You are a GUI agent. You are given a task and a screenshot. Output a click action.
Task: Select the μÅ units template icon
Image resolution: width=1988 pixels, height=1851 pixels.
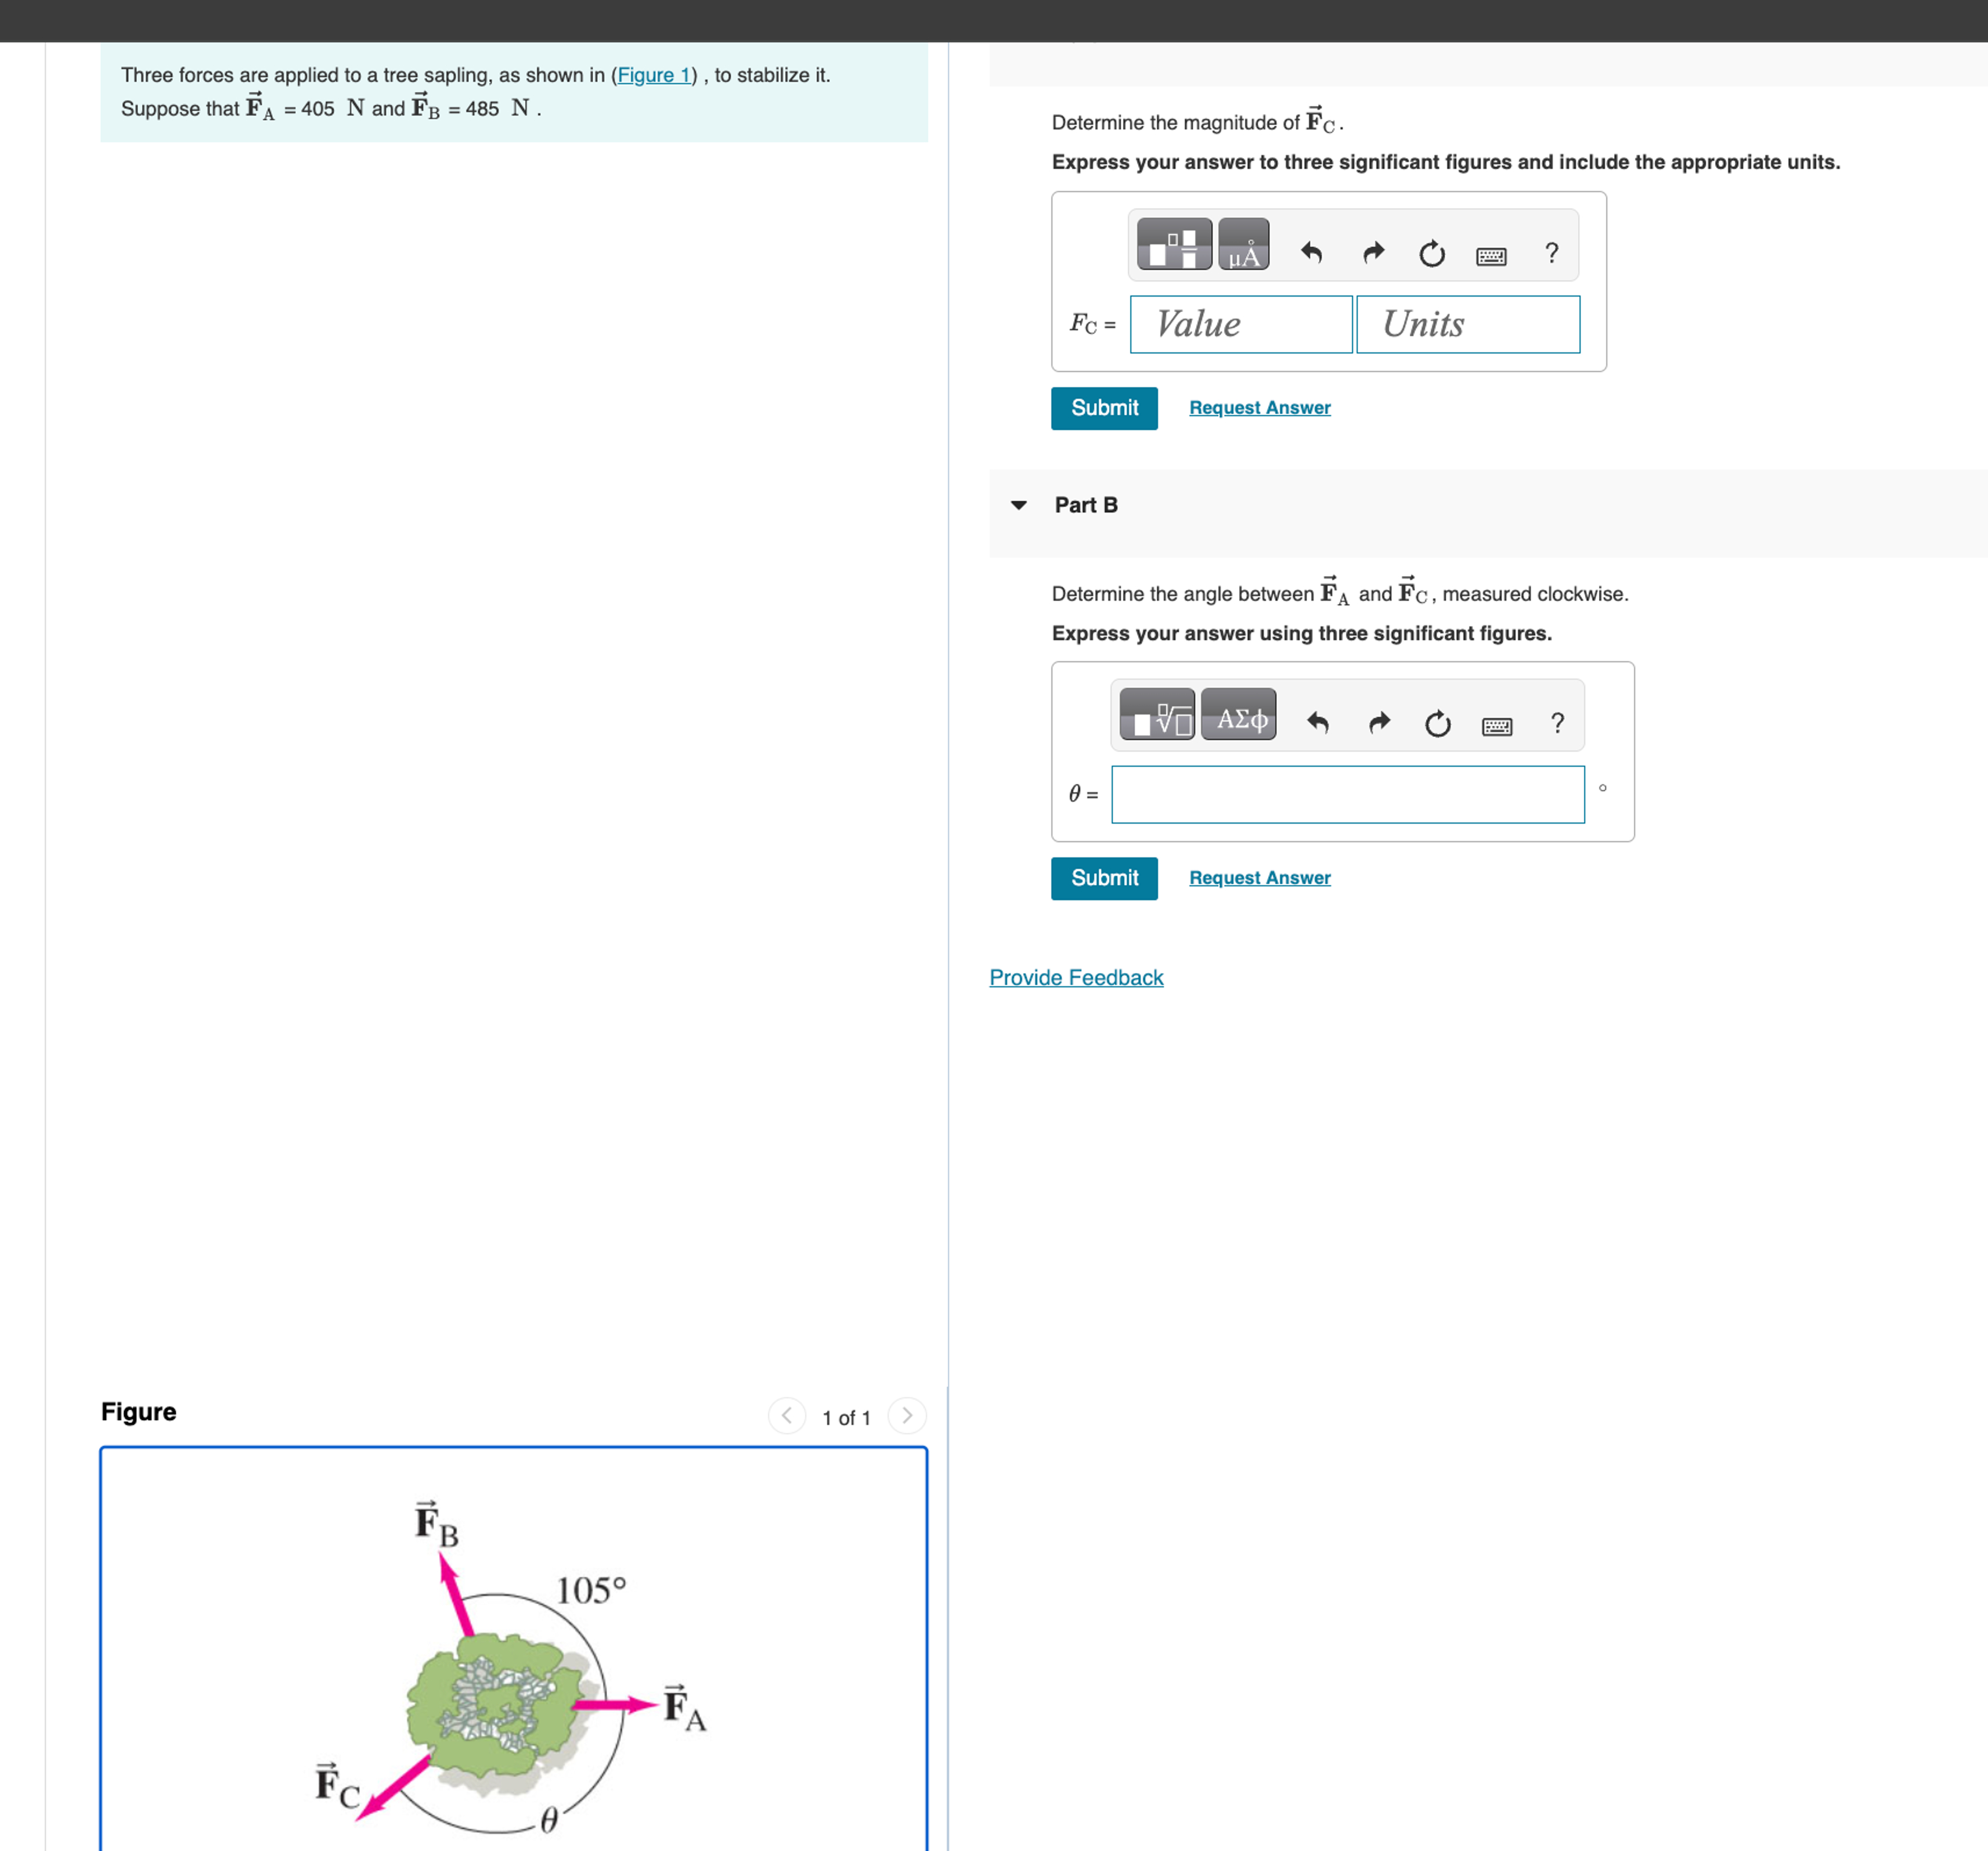tap(1244, 243)
